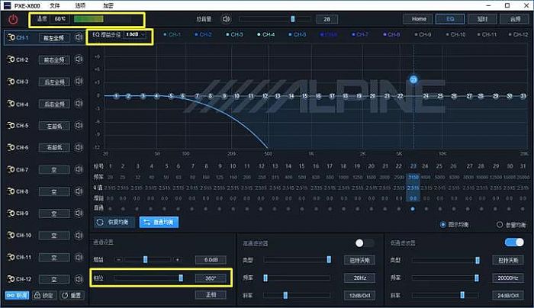
Task: Open the CH-4 speaker type selector
Action: [54, 104]
